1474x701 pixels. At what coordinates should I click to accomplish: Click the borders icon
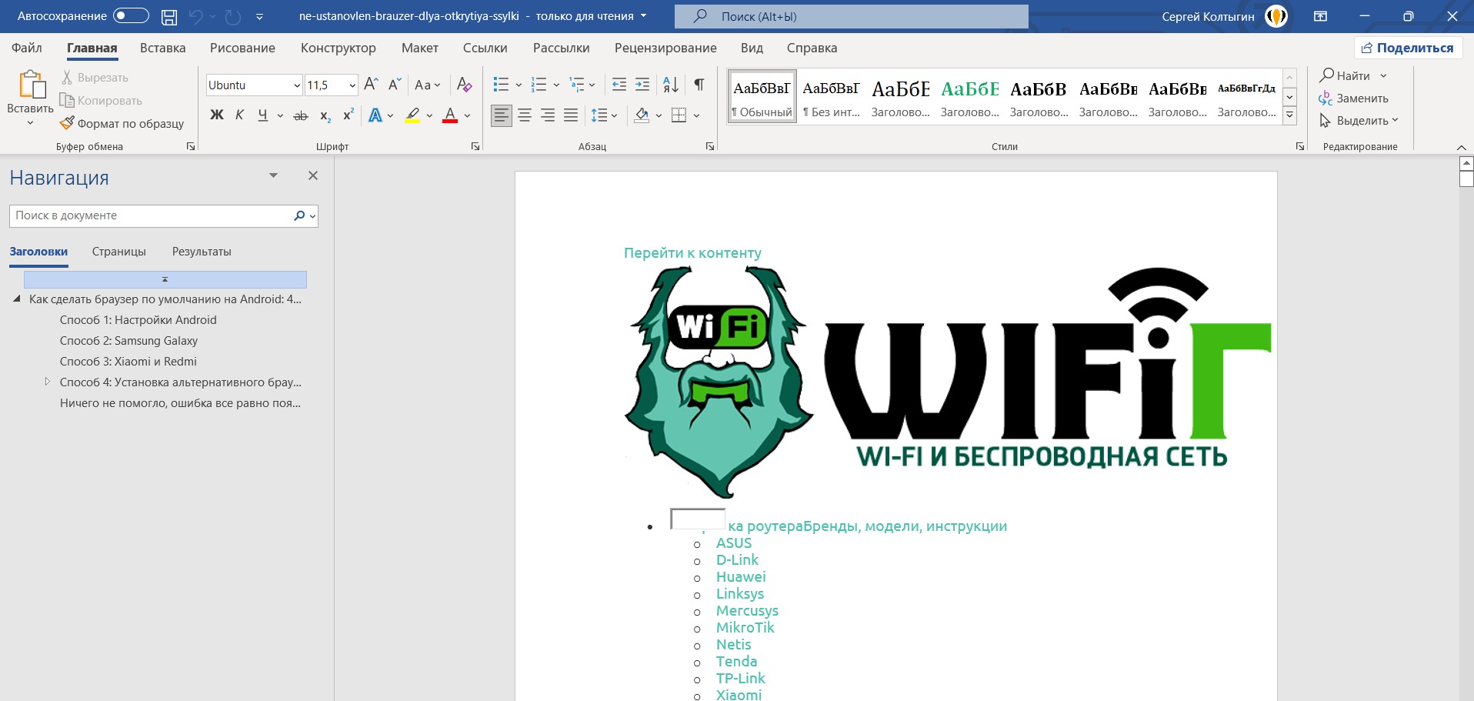point(679,115)
